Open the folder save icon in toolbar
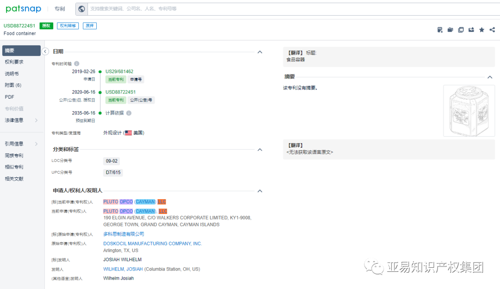The width and height of the screenshot is (500, 289). coord(450,30)
